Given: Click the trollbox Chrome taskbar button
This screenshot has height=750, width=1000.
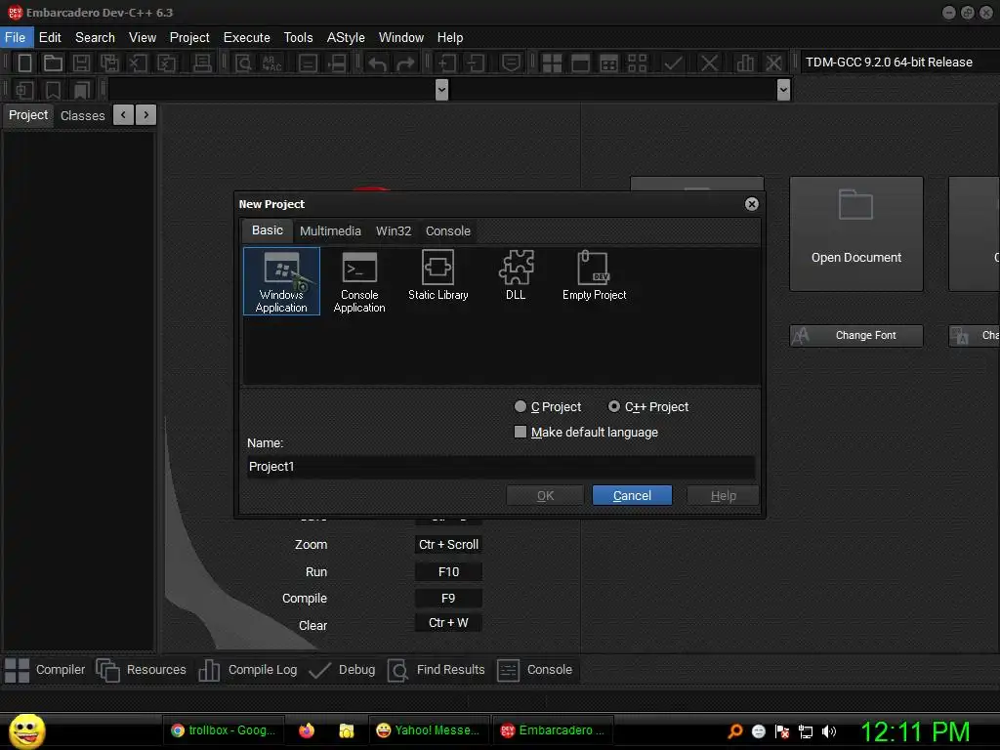Looking at the screenshot, I should pyautogui.click(x=224, y=730).
